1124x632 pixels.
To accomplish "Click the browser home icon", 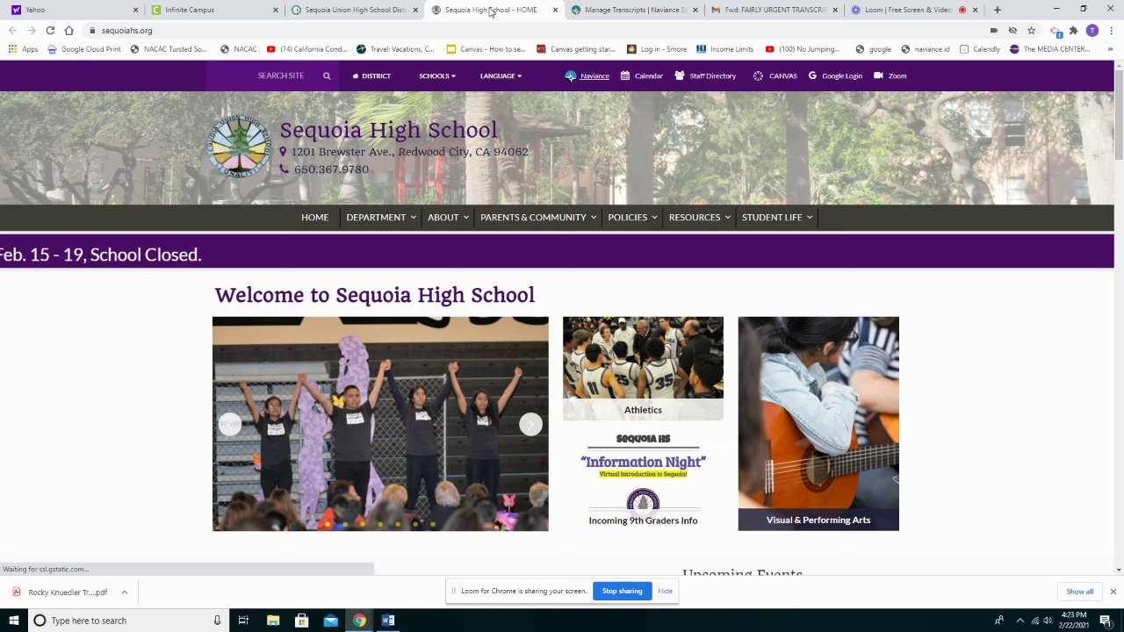I will click(x=68, y=30).
